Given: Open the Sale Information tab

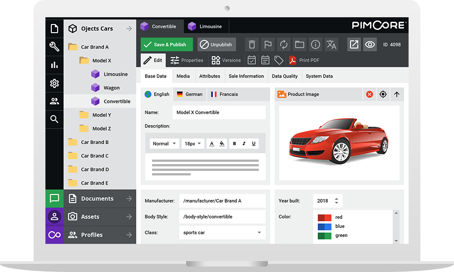Looking at the screenshot, I should click(246, 76).
